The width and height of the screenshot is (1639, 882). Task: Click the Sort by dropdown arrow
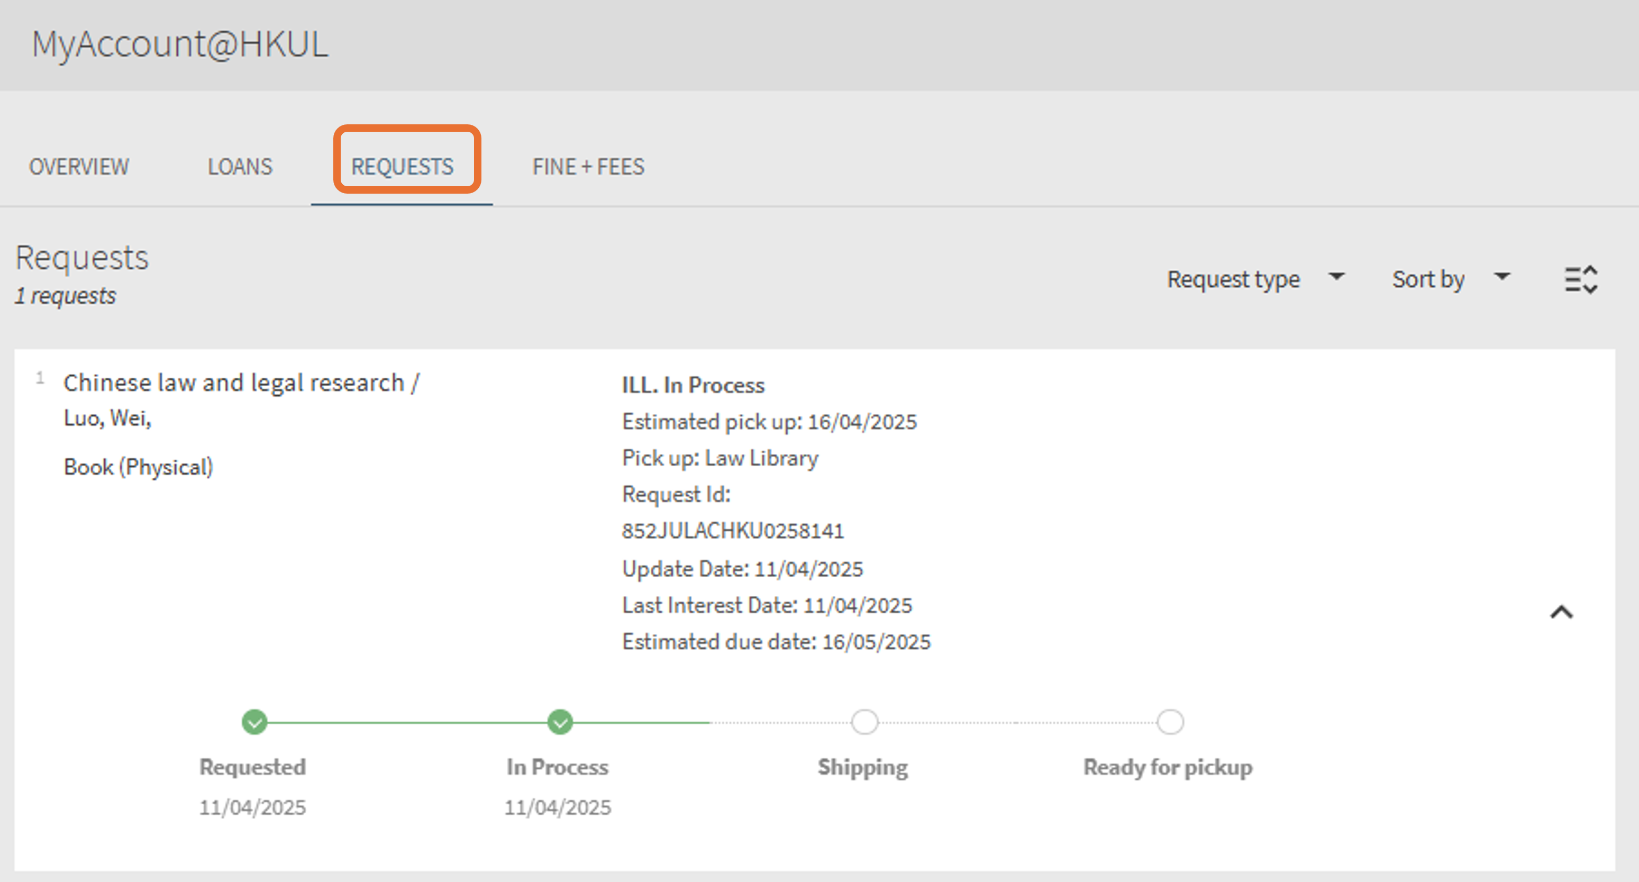click(x=1502, y=277)
